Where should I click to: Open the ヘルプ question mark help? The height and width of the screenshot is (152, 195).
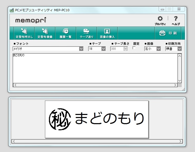(176, 21)
